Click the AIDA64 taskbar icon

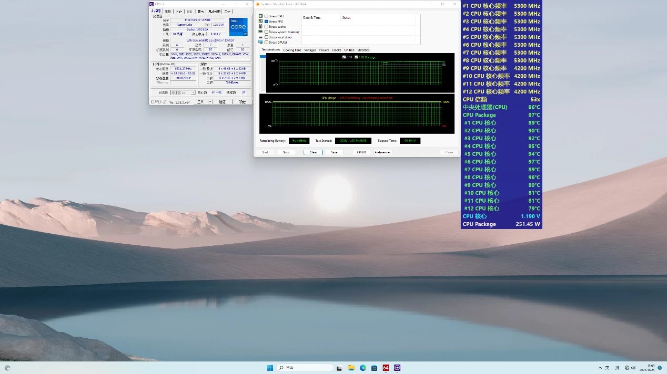coord(386,368)
